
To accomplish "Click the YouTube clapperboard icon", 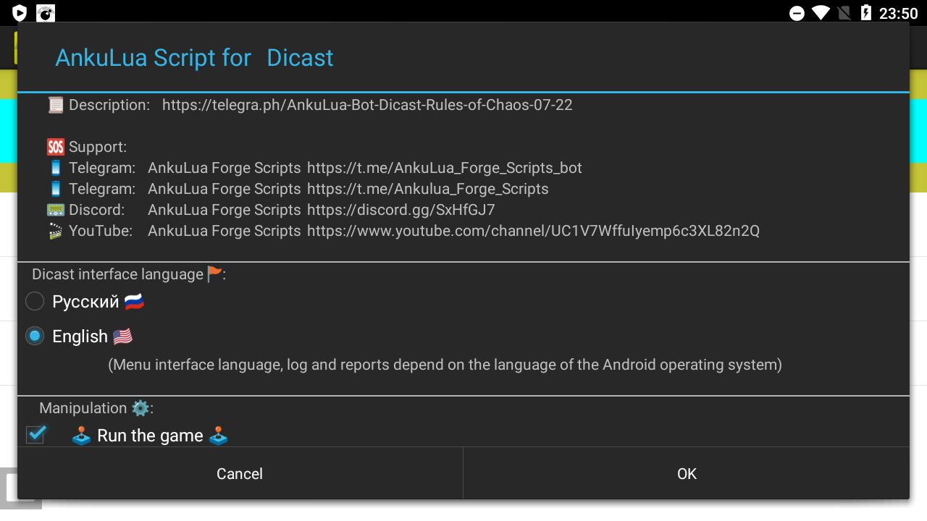I will point(56,231).
